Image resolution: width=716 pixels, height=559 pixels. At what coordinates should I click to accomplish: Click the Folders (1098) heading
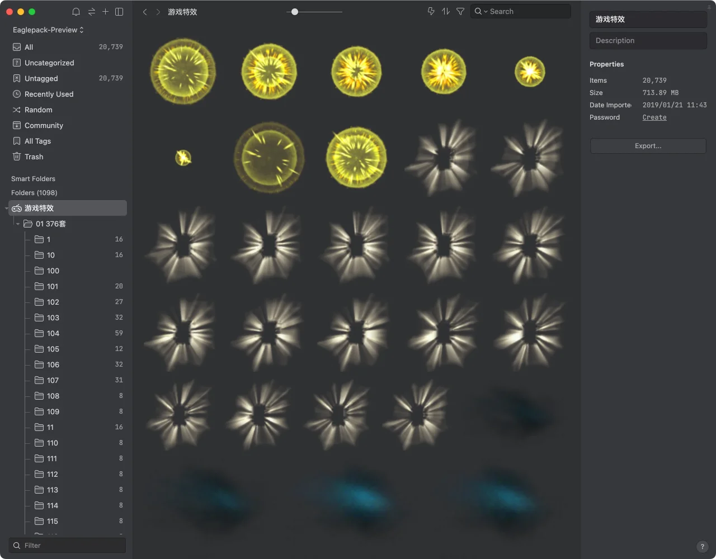34,193
